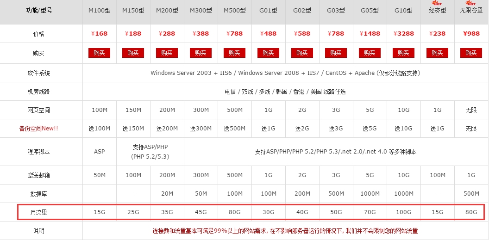Click the HOT badge above 经济型
The height and width of the screenshot is (240, 489).
pyautogui.click(x=437, y=2)
